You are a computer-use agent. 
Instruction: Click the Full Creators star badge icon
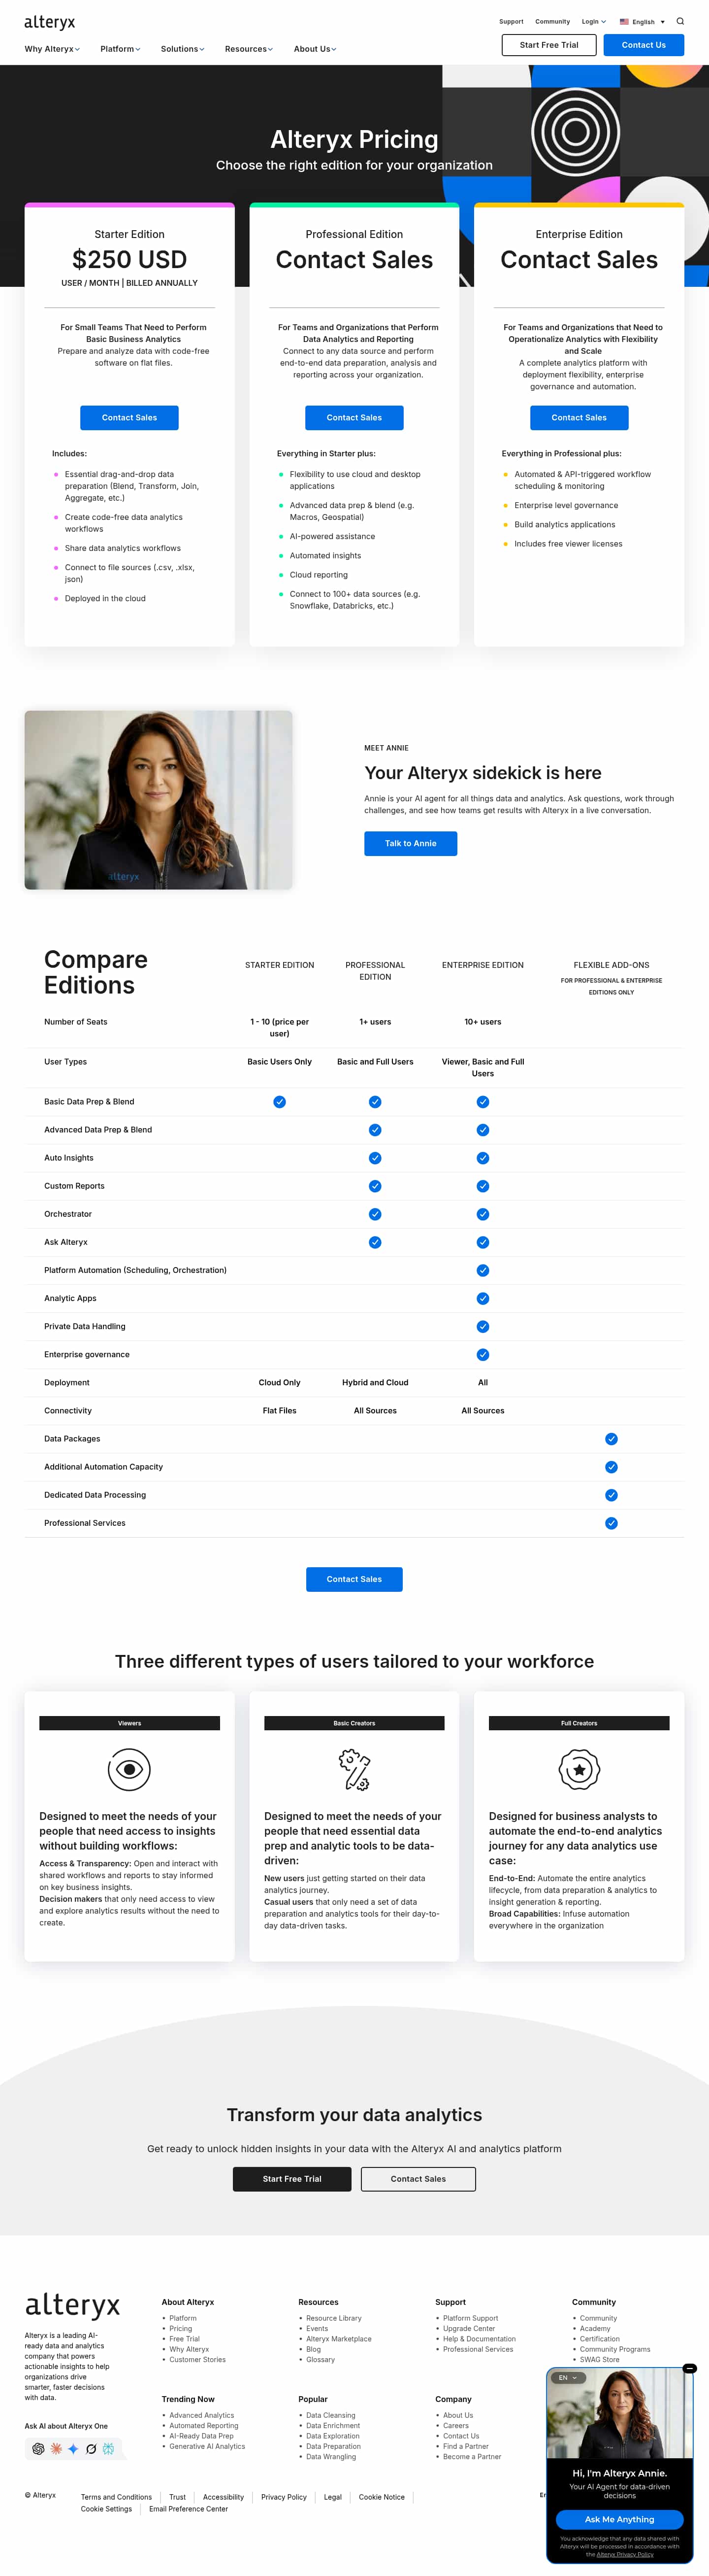[578, 1769]
